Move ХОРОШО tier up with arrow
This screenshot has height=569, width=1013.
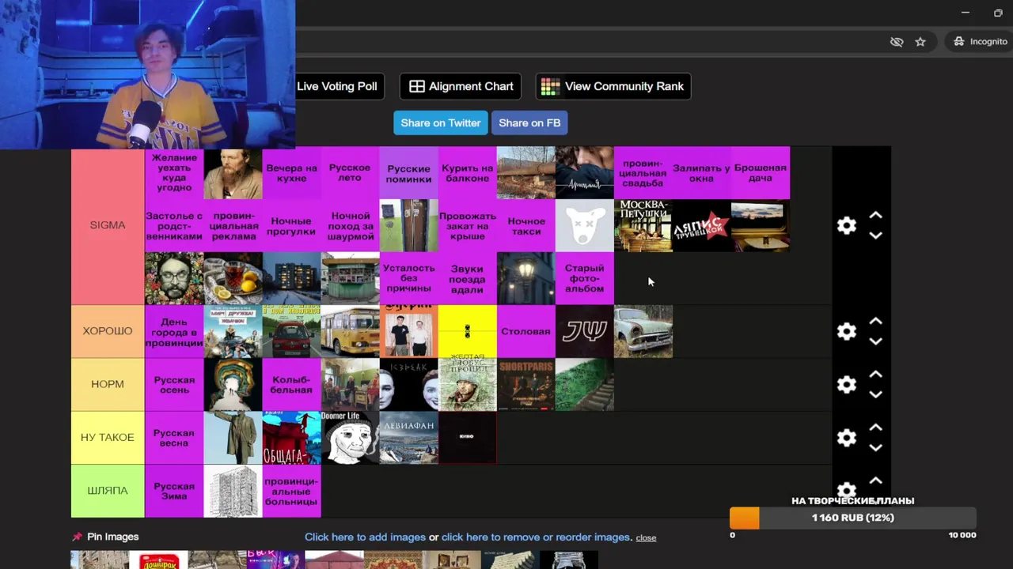tap(875, 321)
